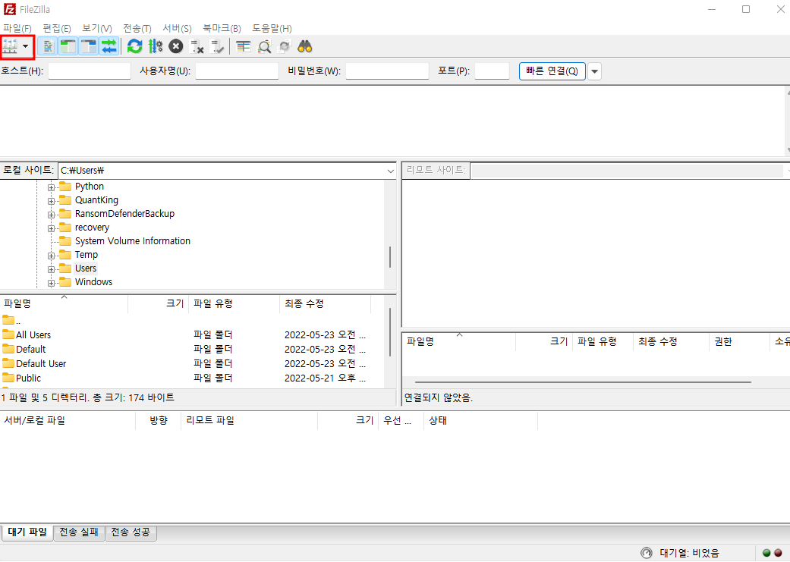790x562 pixels.
Task: Sort local files by 파일명 column
Action: pyautogui.click(x=64, y=303)
